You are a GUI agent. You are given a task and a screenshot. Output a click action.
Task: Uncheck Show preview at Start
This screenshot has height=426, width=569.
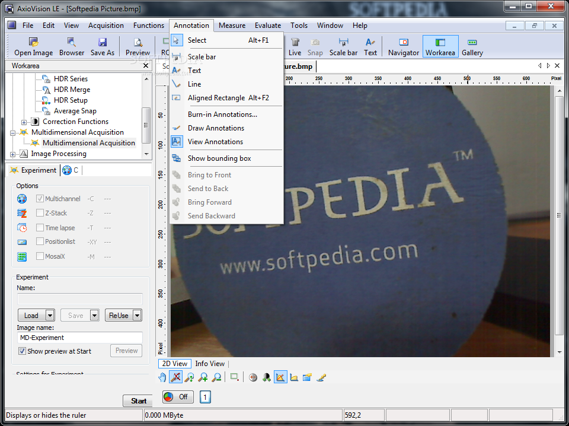click(22, 351)
